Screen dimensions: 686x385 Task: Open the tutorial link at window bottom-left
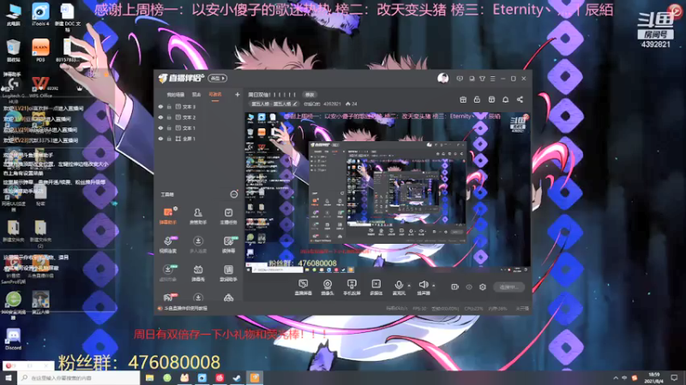click(x=185, y=309)
